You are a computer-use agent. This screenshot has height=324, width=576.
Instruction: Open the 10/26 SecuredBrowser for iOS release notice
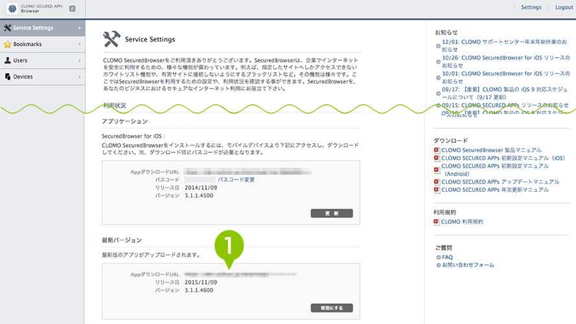pos(506,62)
